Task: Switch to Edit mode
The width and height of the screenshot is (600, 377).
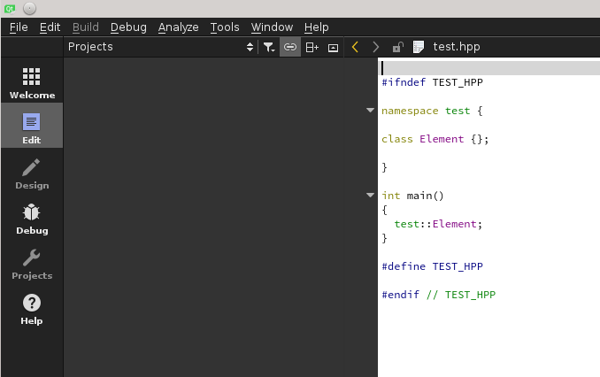Action: [32, 126]
